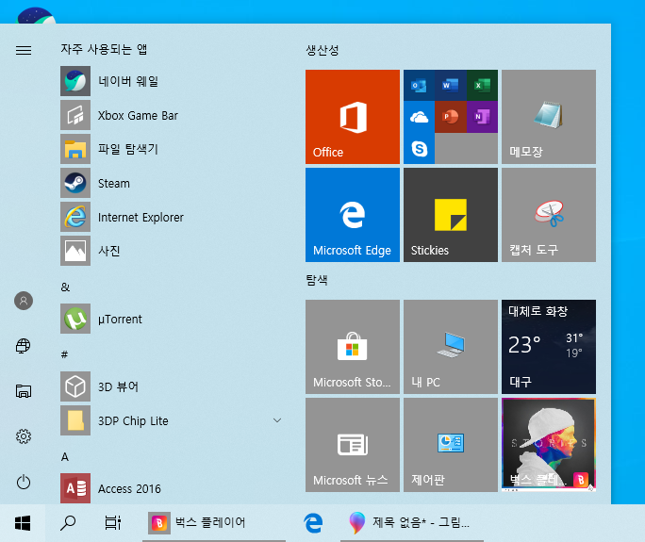The width and height of the screenshot is (645, 542).
Task: Click the 생산성 group heading
Action: (322, 51)
